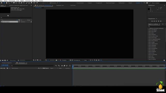Screen dimensions: 166x93
Task: Click the Play button in Preview panel
Action: 156,21
